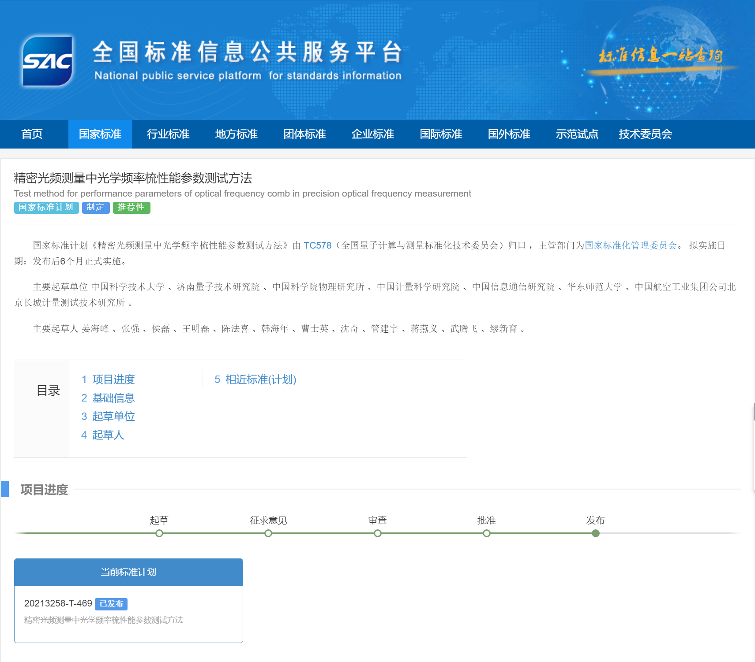Screen dimensions: 755x662
Task: Open the 首页 home menu item
Action: click(x=32, y=134)
